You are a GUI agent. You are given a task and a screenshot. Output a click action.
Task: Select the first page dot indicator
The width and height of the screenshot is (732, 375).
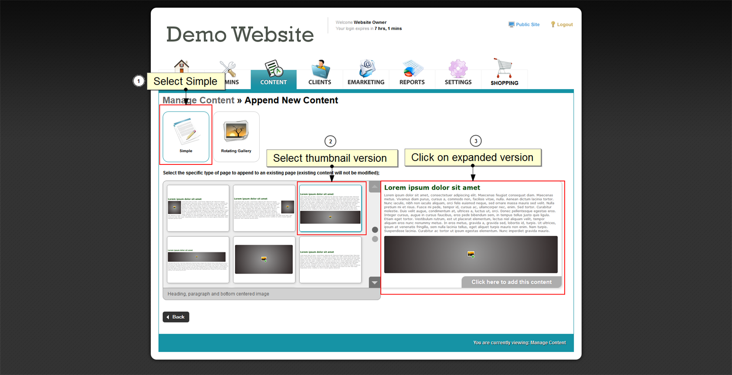point(375,230)
